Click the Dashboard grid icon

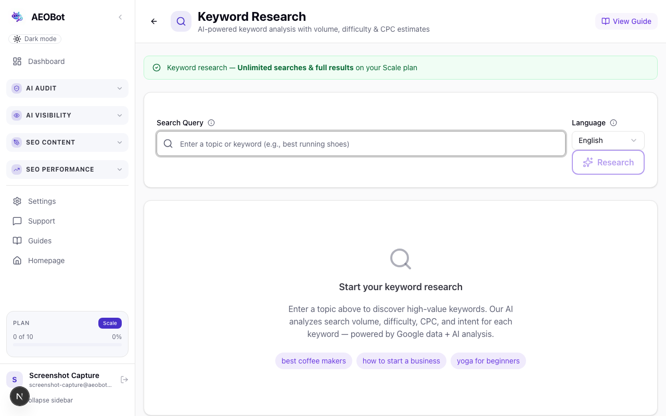[17, 61]
